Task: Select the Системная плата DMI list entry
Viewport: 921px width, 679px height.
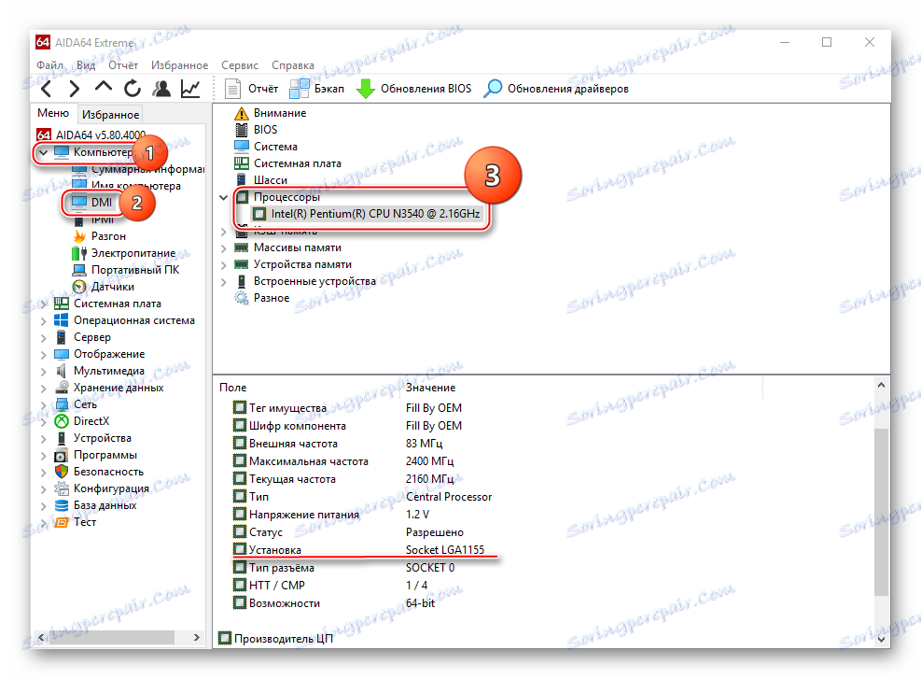Action: click(287, 163)
